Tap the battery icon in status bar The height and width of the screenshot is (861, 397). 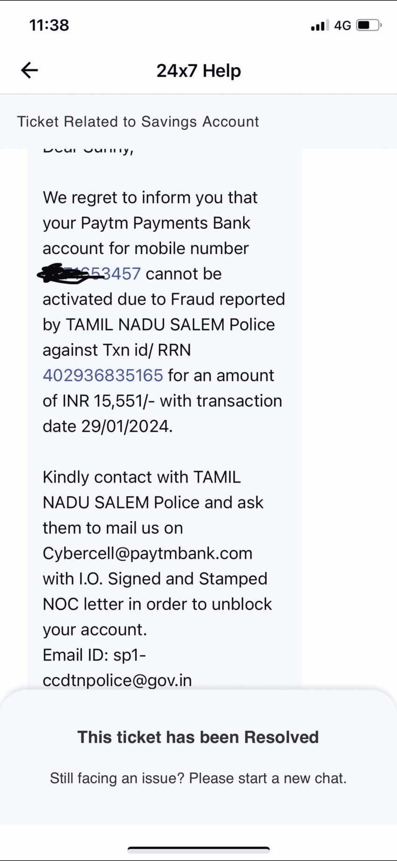[369, 25]
